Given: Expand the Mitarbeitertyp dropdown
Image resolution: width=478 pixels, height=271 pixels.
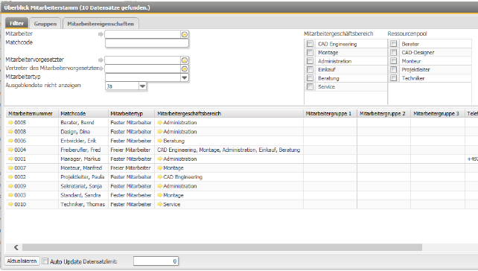Looking at the screenshot, I should click(184, 77).
